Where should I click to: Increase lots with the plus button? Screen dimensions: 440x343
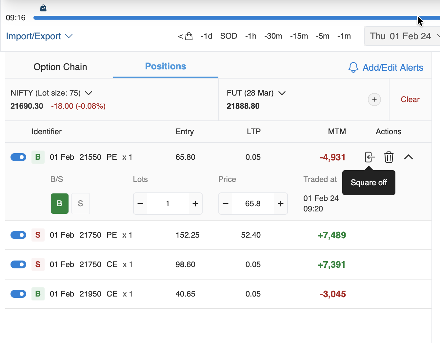coord(195,204)
